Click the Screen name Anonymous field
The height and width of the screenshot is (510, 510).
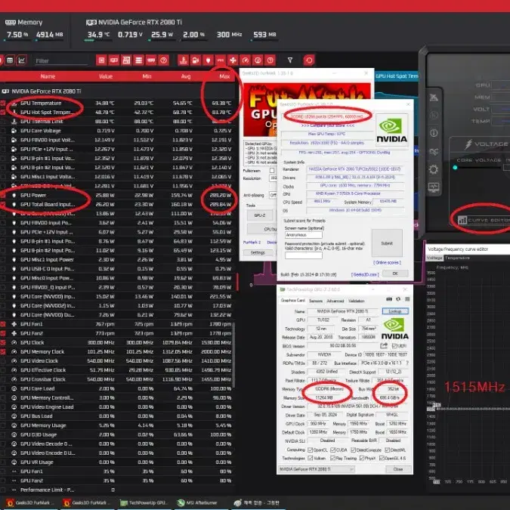(304, 234)
